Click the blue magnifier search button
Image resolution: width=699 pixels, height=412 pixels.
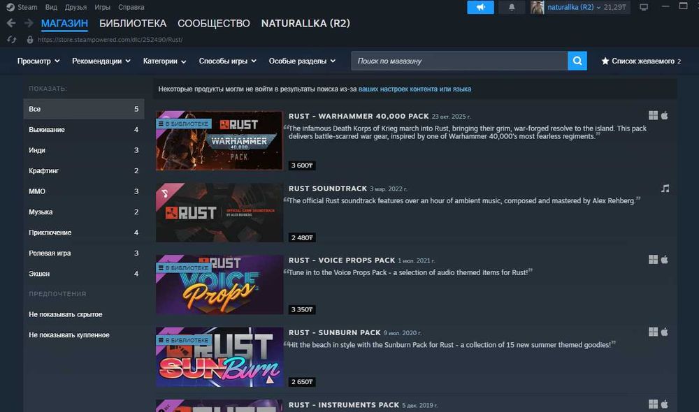(x=577, y=61)
